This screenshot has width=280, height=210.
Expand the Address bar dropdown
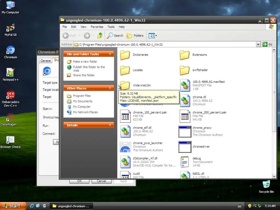(x=258, y=44)
